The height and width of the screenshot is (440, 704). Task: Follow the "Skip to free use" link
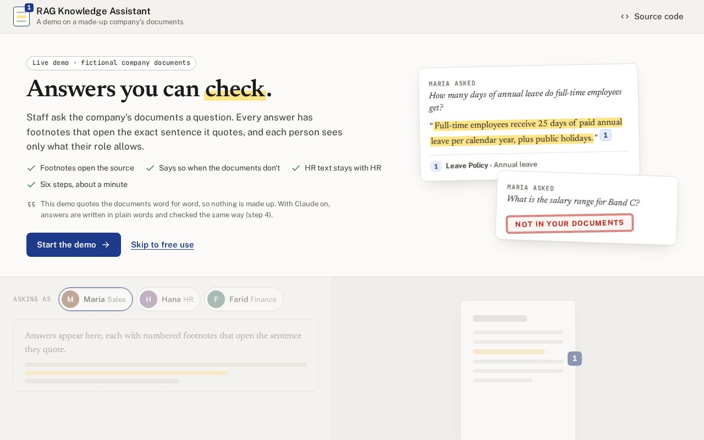click(162, 245)
